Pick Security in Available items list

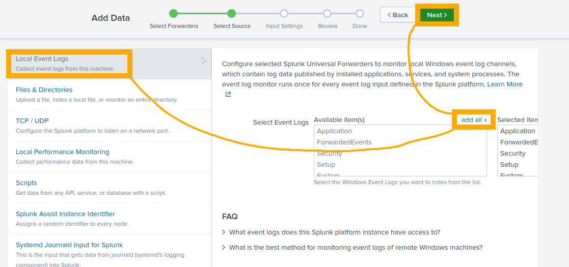point(400,154)
